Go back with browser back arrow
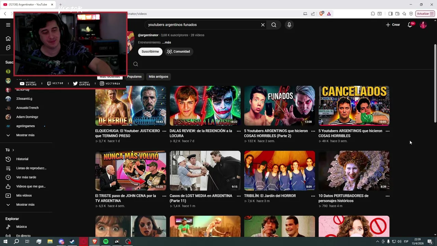 click(x=5, y=14)
